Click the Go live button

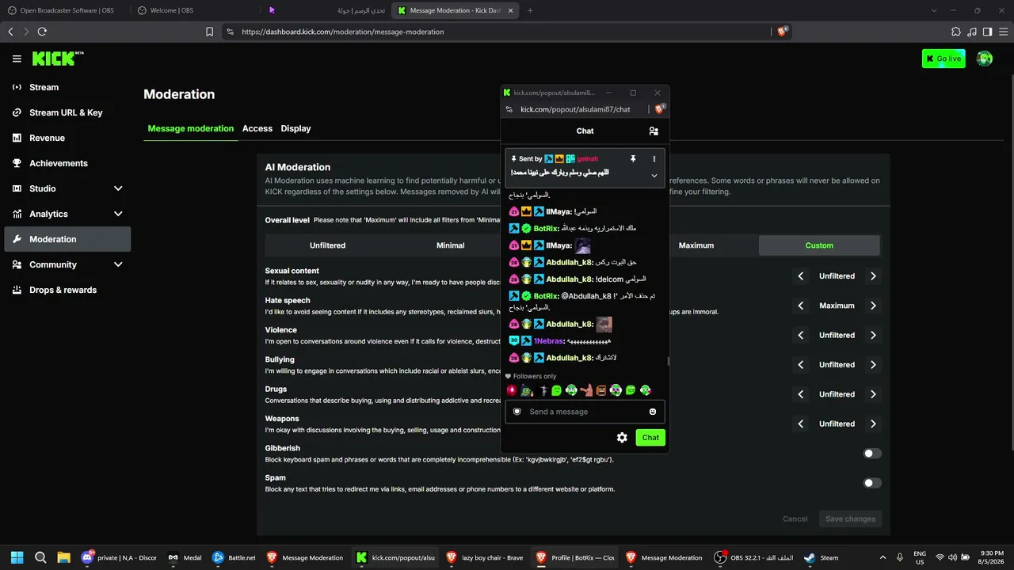[x=943, y=59]
